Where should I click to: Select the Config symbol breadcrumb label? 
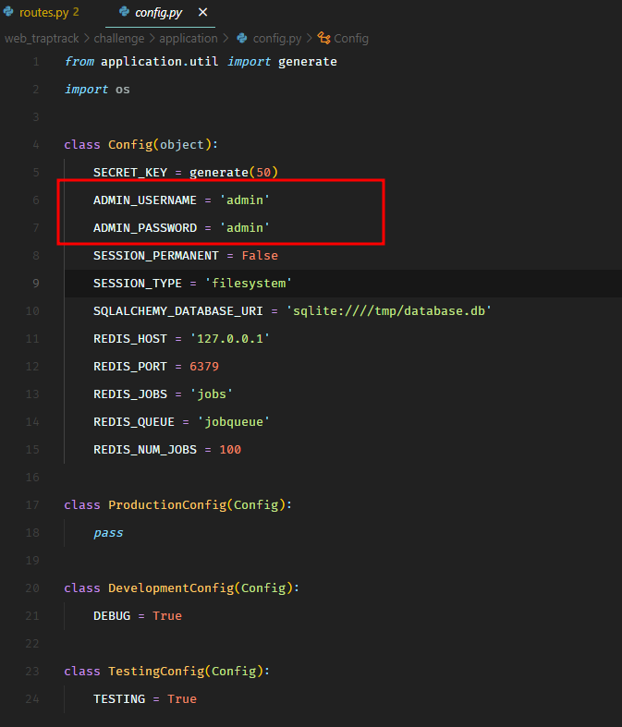(351, 38)
